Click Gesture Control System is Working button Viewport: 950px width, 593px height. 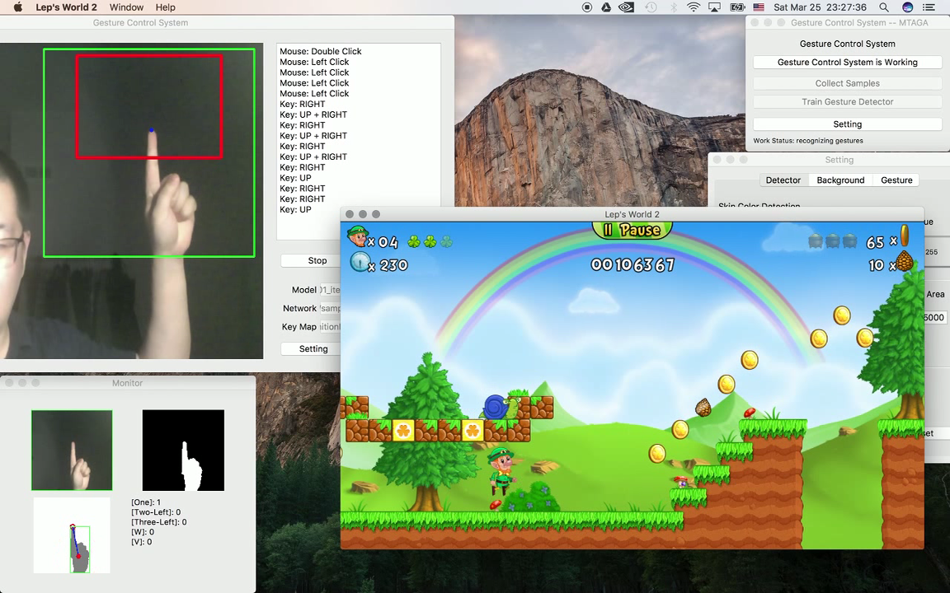(847, 63)
